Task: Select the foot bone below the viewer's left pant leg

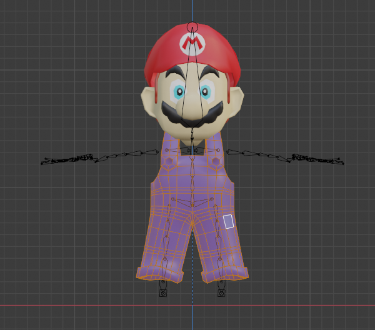Action: 163,289
